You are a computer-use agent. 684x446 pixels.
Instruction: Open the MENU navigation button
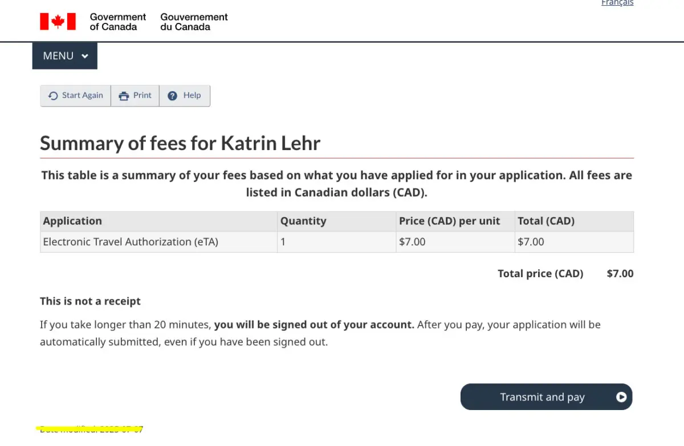pos(64,56)
